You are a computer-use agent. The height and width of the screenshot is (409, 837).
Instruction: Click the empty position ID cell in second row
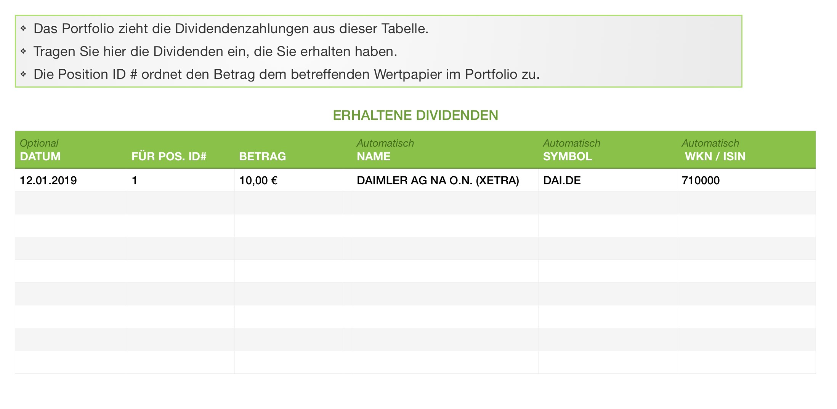(x=181, y=203)
